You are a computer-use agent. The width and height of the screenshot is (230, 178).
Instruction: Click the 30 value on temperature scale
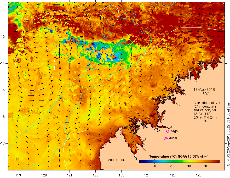[189, 166]
